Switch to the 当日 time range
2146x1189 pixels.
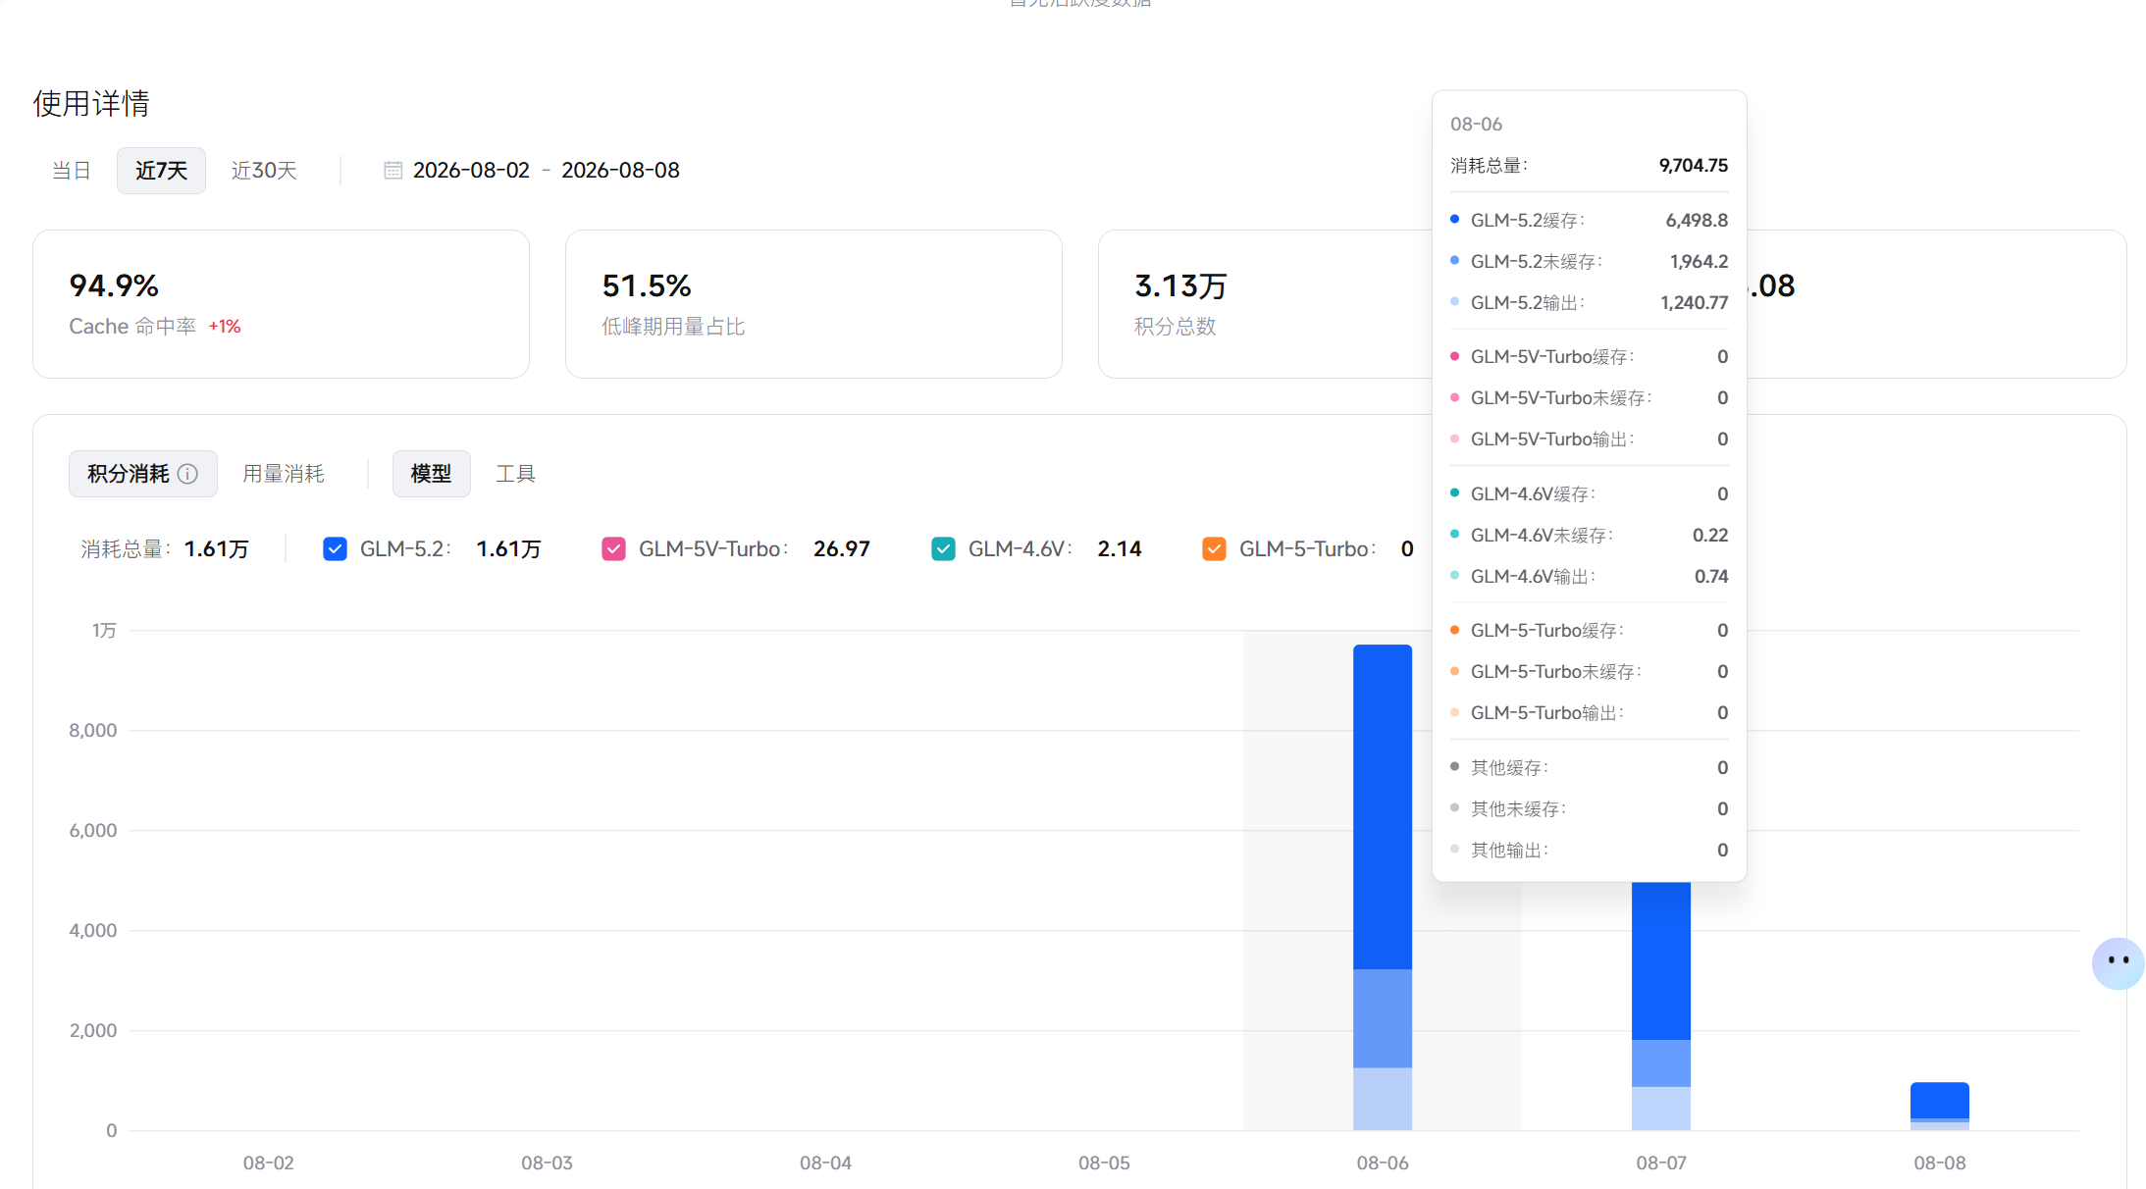click(71, 171)
